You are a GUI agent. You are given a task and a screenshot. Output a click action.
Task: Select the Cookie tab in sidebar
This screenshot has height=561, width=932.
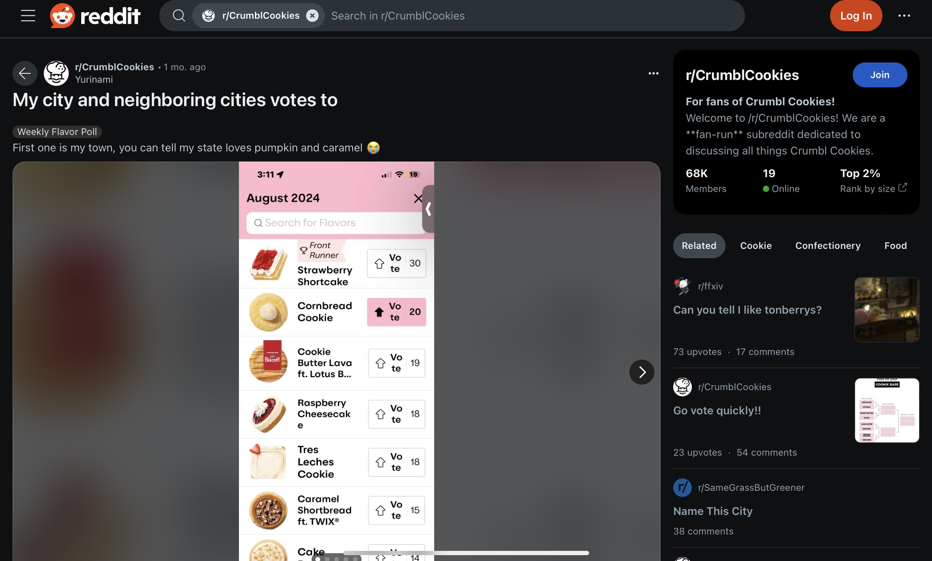[x=756, y=245]
